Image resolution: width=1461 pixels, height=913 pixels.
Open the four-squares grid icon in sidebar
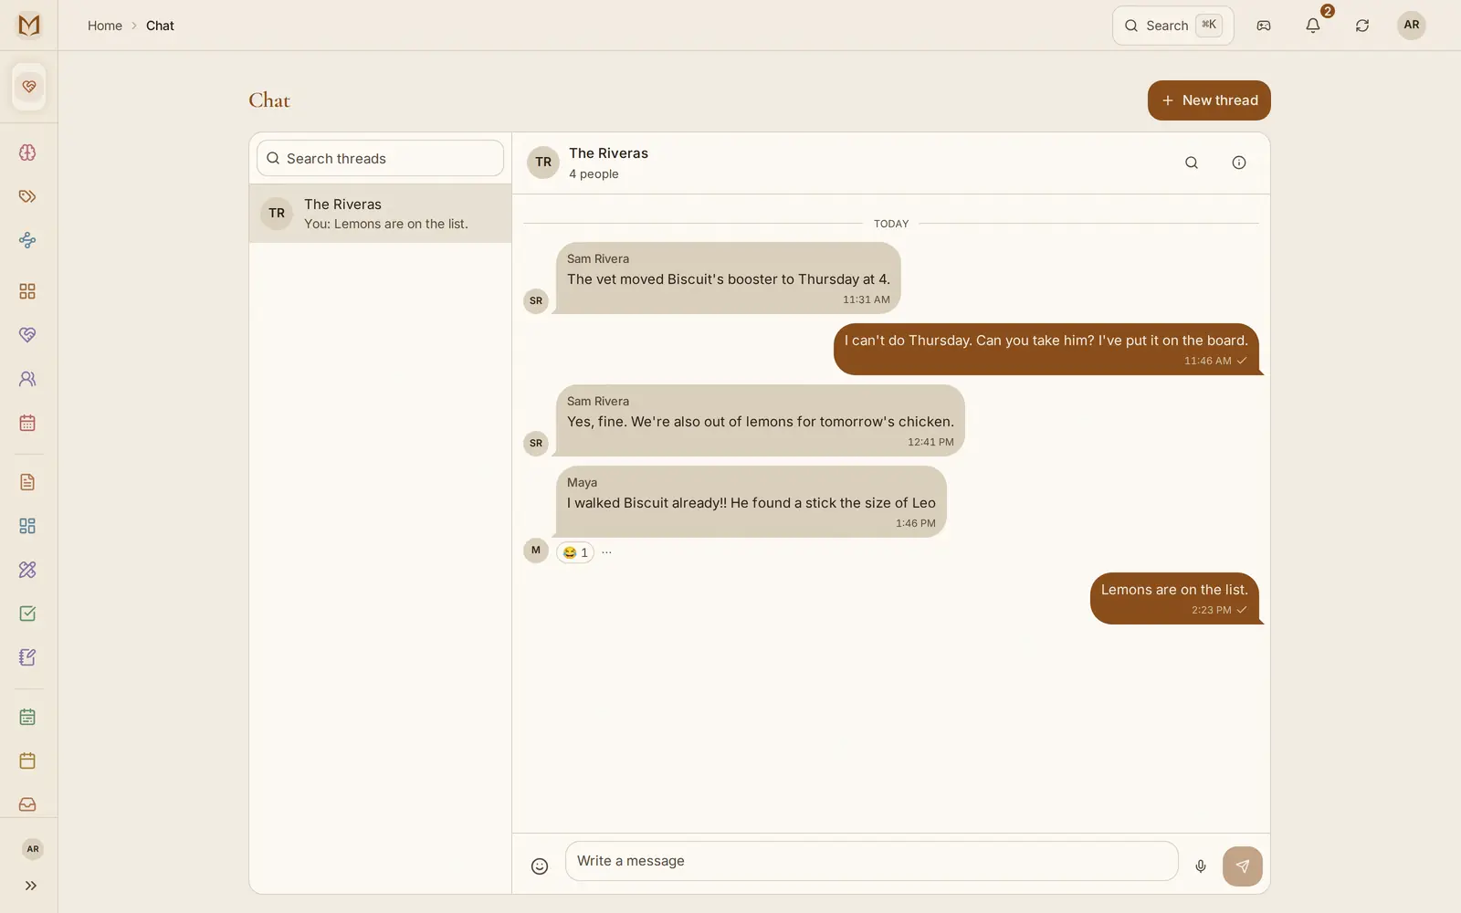pyautogui.click(x=27, y=291)
